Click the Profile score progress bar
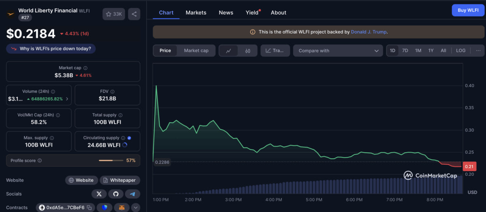 point(111,161)
